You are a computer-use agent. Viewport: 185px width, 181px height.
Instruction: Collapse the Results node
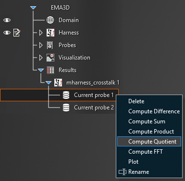pyautogui.click(x=41, y=70)
